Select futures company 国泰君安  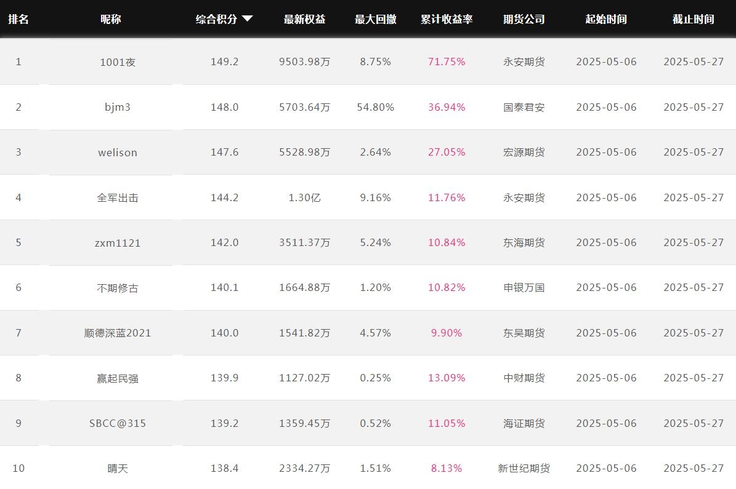click(x=524, y=108)
